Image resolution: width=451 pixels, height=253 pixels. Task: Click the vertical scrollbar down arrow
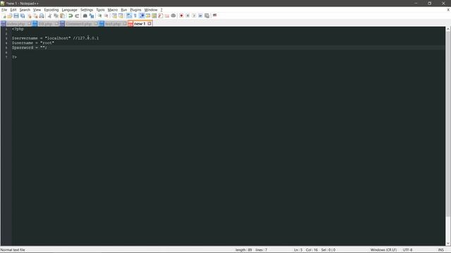448,244
